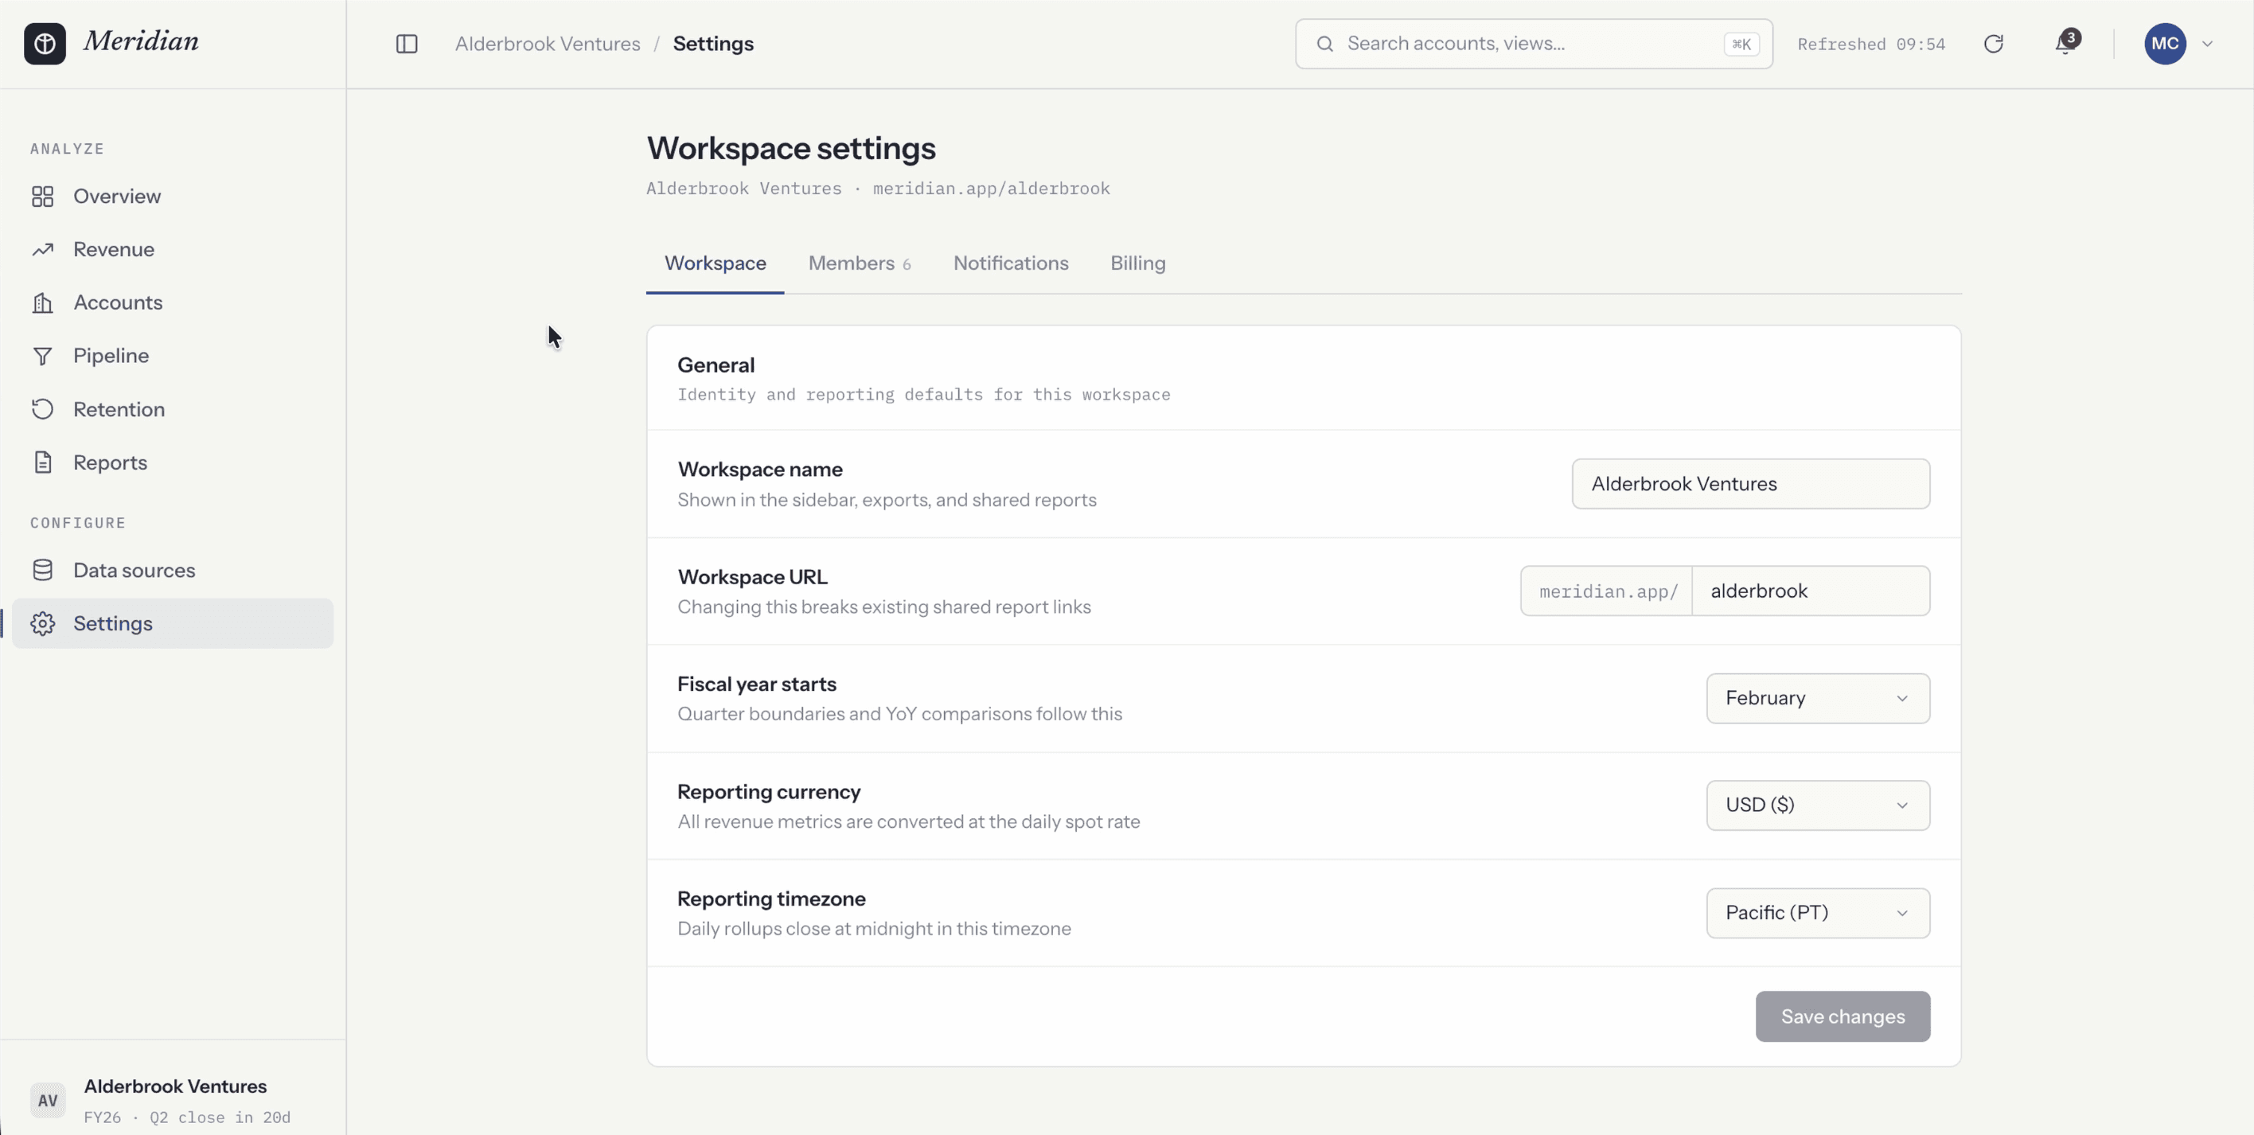Navigate to Retention
2254x1135 pixels.
point(173,410)
